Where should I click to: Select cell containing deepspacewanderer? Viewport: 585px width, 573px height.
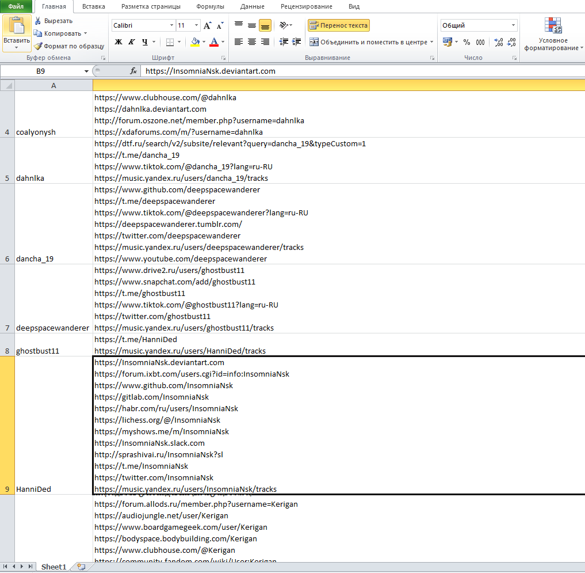coord(53,299)
